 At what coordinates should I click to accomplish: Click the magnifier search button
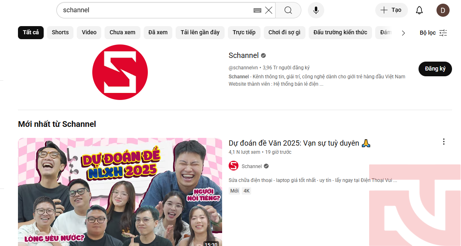click(288, 10)
